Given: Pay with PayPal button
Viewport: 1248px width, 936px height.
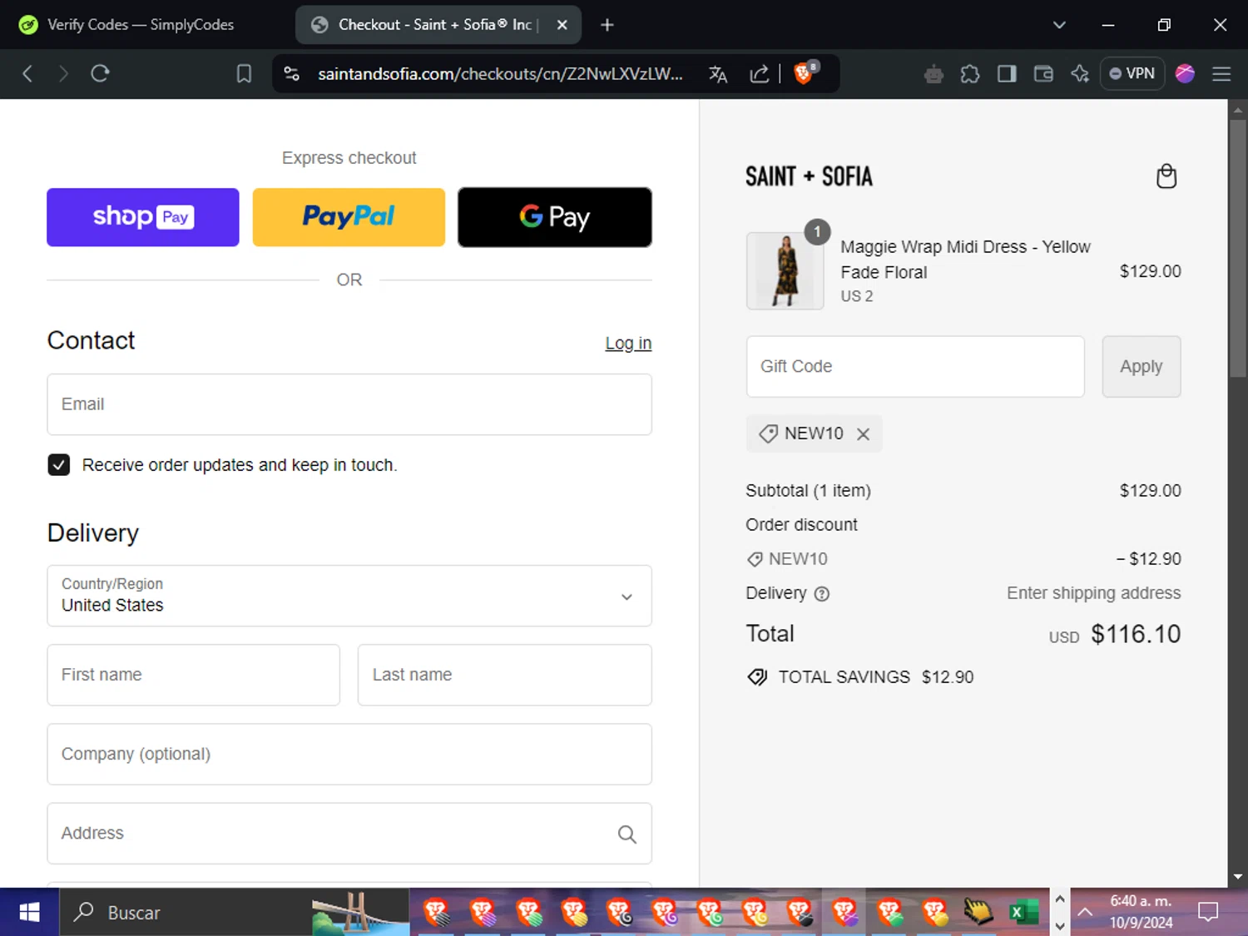Looking at the screenshot, I should pyautogui.click(x=349, y=217).
